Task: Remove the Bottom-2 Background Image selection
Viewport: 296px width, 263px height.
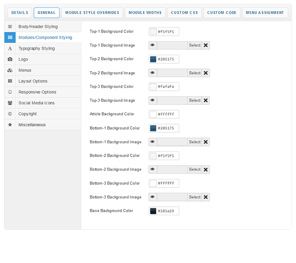Action: (x=206, y=170)
